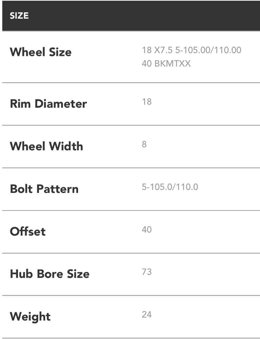Click the Weight value 24
The image size is (260, 339).
tap(147, 315)
